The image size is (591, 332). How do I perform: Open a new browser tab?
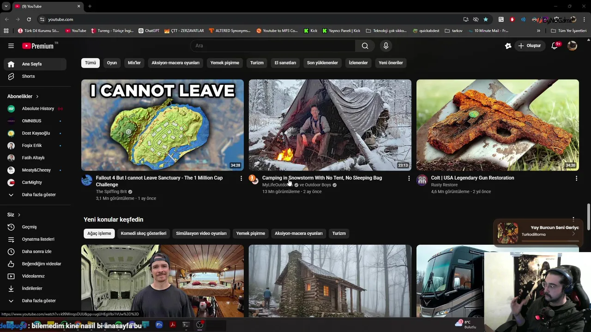pyautogui.click(x=90, y=6)
